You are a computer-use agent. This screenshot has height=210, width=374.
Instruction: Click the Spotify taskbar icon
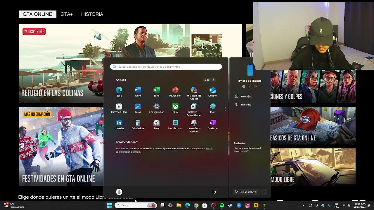[222, 205]
